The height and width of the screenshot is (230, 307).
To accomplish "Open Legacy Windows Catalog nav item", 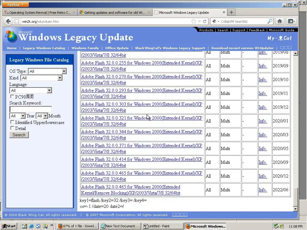I will (x=44, y=48).
